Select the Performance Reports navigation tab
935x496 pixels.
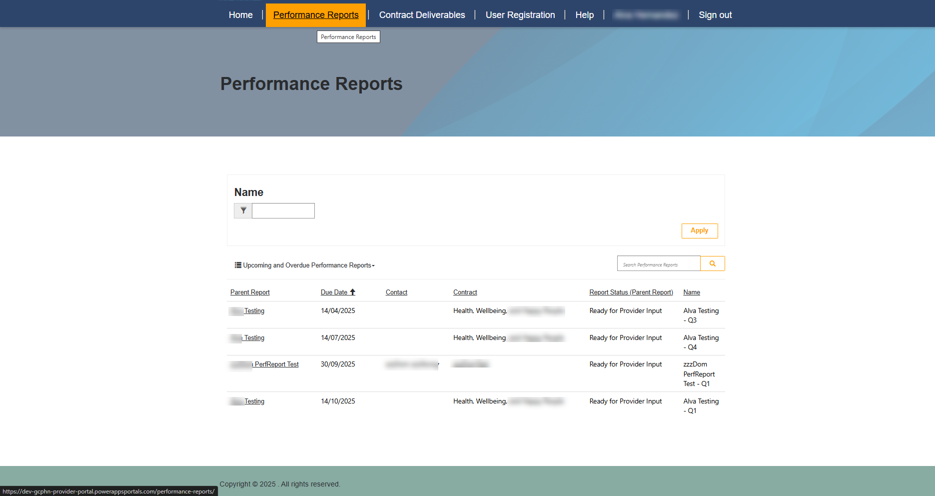(316, 14)
